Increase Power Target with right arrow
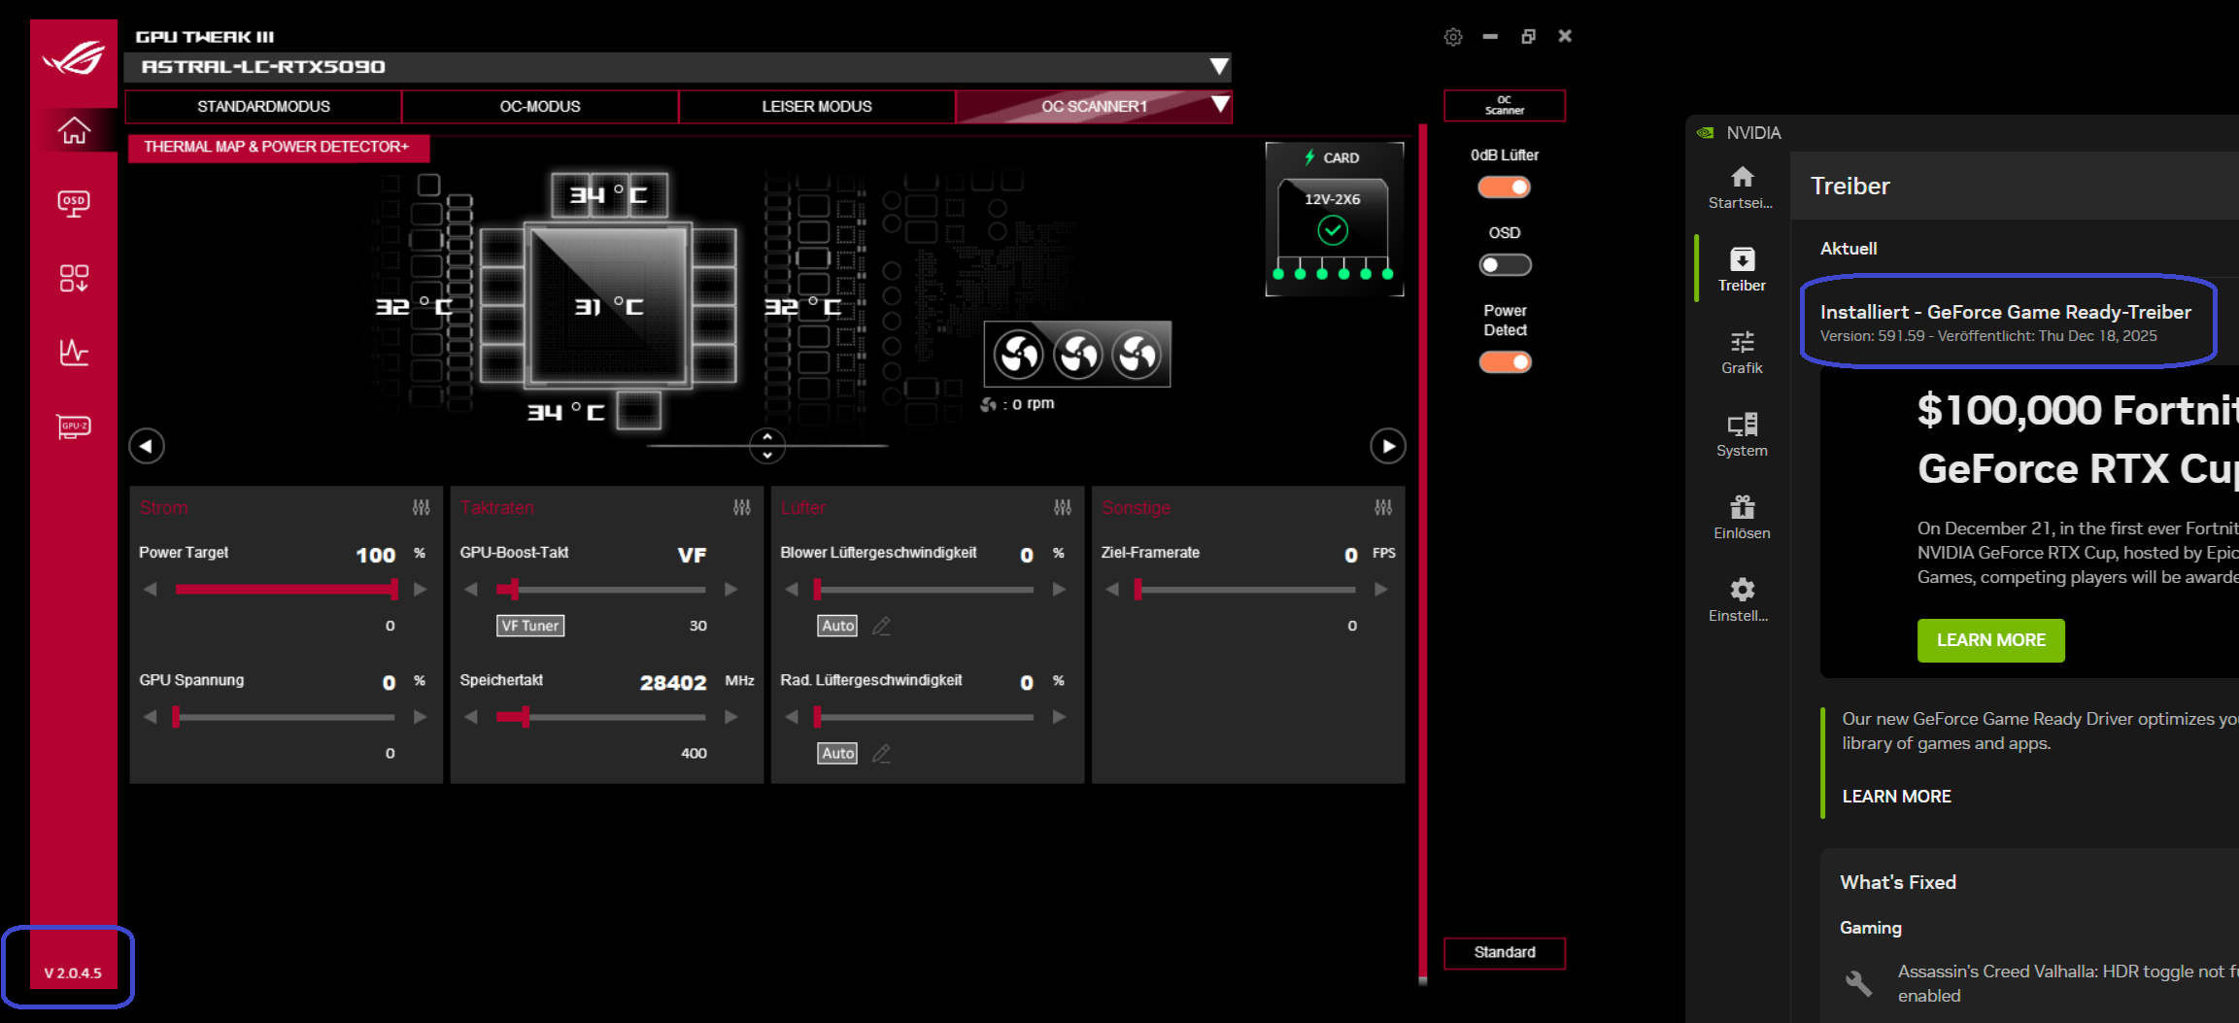The height and width of the screenshot is (1023, 2239). click(x=420, y=589)
